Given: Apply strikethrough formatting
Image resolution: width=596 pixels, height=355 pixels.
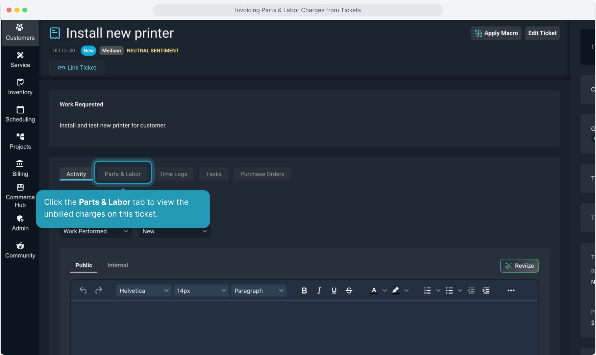Looking at the screenshot, I should pos(349,290).
